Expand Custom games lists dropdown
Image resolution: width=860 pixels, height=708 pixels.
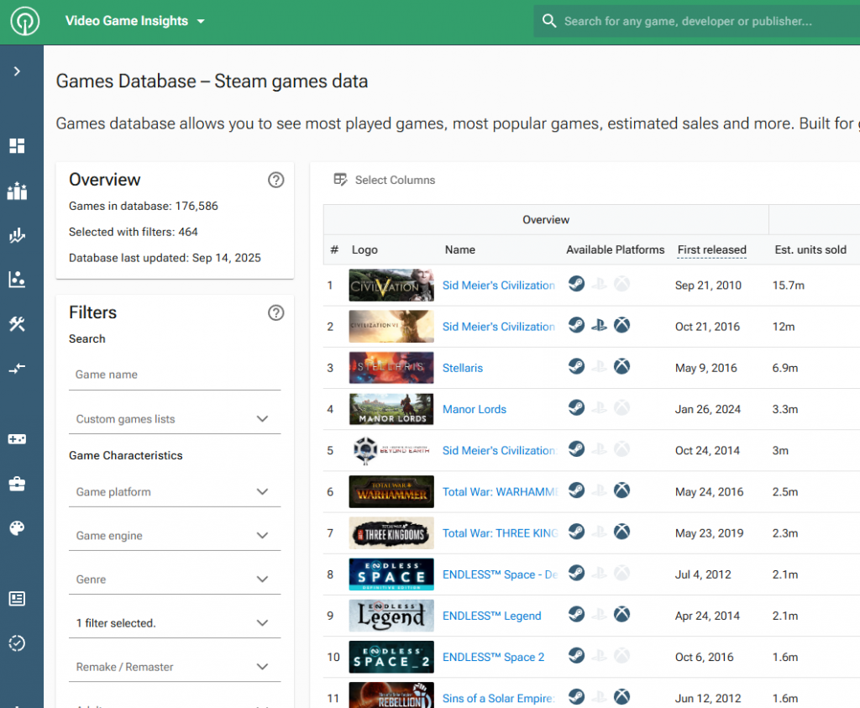[175, 419]
